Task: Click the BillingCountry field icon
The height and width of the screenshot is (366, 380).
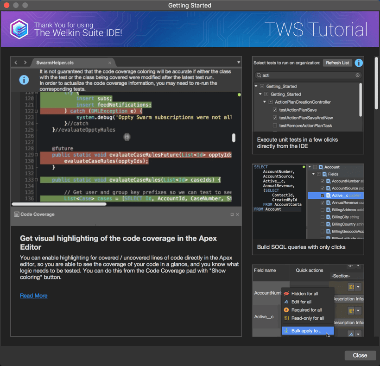Action: pyautogui.click(x=329, y=224)
